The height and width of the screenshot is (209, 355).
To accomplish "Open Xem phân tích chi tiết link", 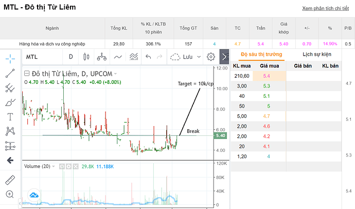I will pos(325,8).
